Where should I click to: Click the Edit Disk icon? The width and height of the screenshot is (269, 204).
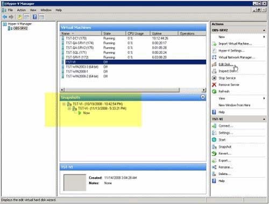(214, 64)
